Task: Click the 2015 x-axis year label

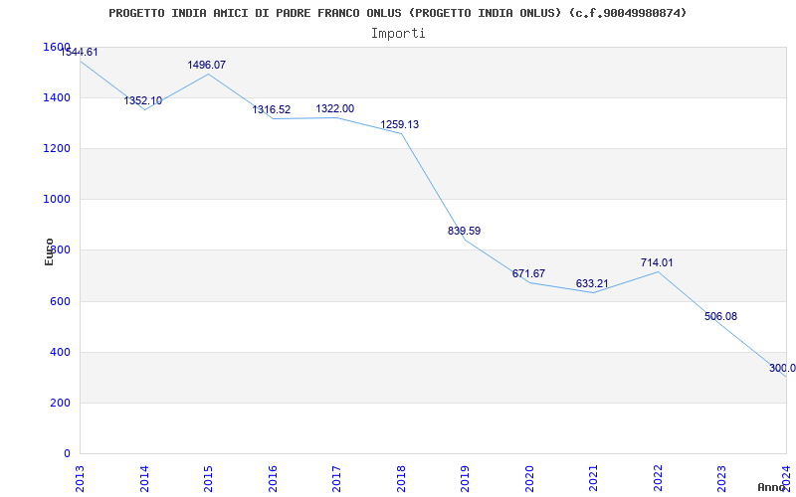Action: (208, 478)
